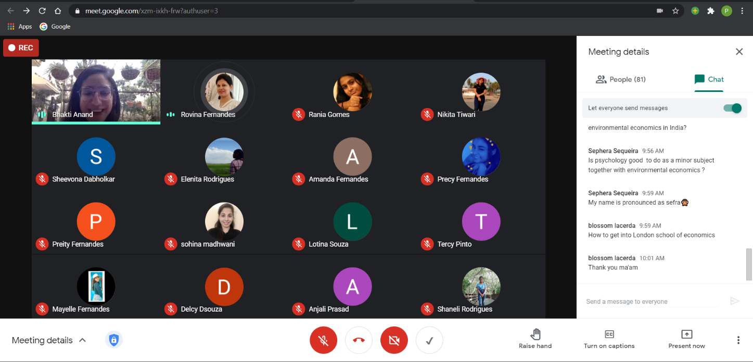Bookmark this page with the star icon
This screenshot has height=362, width=753.
675,10
